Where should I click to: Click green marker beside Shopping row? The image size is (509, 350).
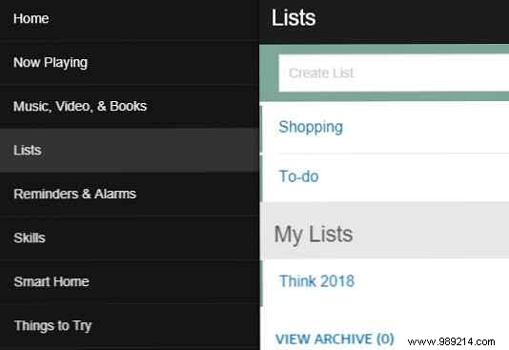[x=261, y=129]
